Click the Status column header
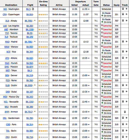This screenshot has width=129, height=140. coord(106,5)
